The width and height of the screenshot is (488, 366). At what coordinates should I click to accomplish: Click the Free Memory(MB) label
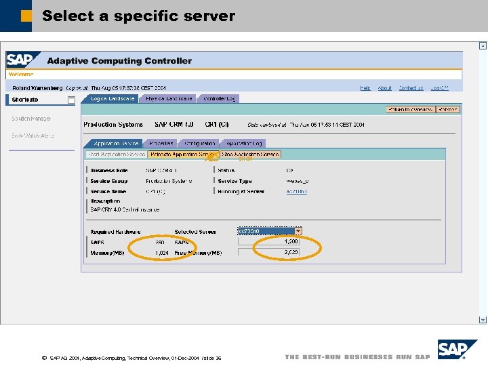click(198, 253)
